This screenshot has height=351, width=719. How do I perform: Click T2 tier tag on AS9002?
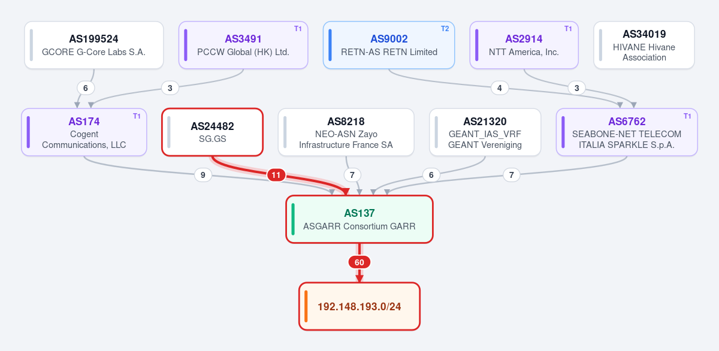pos(445,29)
